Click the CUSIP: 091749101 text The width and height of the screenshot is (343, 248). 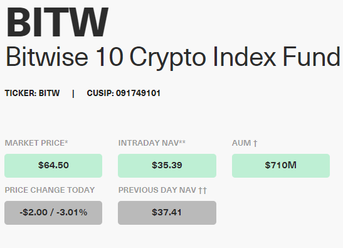[124, 93]
